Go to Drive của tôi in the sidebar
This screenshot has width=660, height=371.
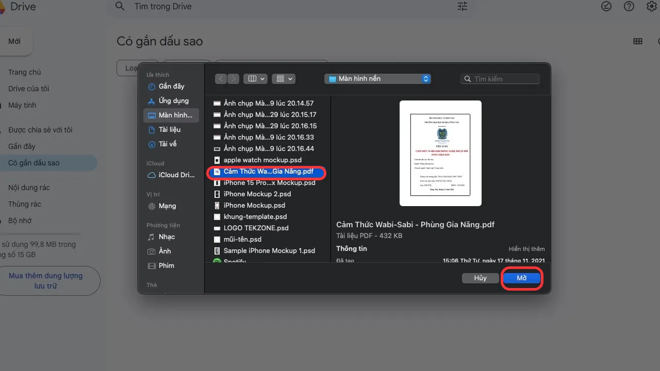[x=28, y=88]
